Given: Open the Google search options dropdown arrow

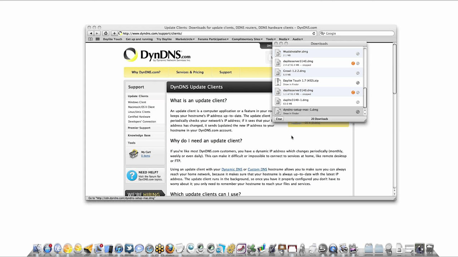Looking at the screenshot, I should pyautogui.click(x=323, y=33).
